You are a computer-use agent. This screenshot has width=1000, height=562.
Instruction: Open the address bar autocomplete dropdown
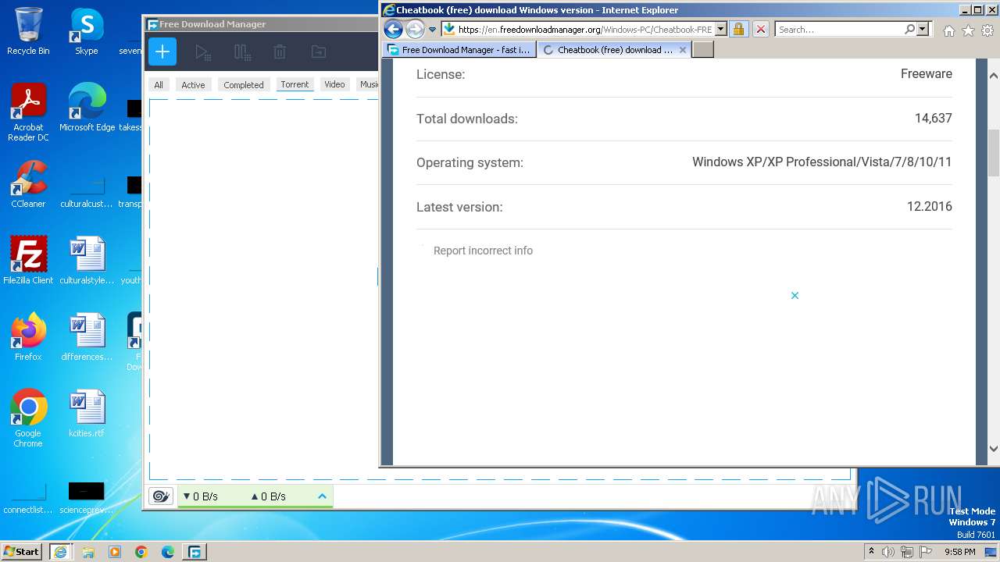(720, 30)
